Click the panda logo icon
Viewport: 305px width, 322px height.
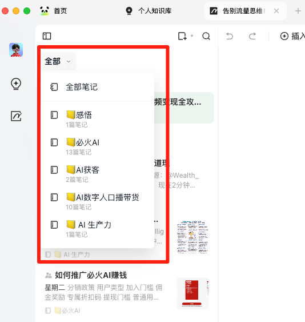click(x=45, y=11)
